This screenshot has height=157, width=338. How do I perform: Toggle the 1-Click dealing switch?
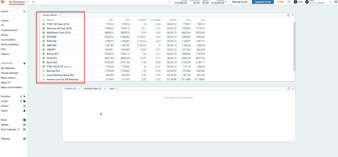(x=288, y=2)
